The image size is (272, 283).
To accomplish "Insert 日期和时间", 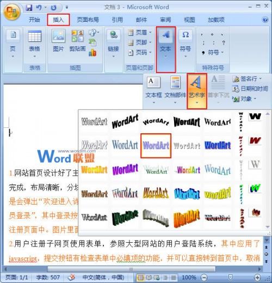I will point(250,89).
